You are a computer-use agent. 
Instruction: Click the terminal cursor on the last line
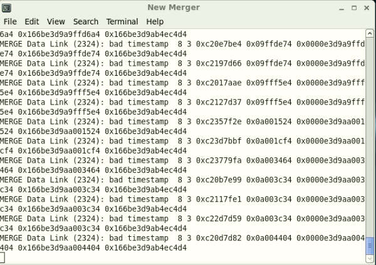pyautogui.click(x=3, y=257)
